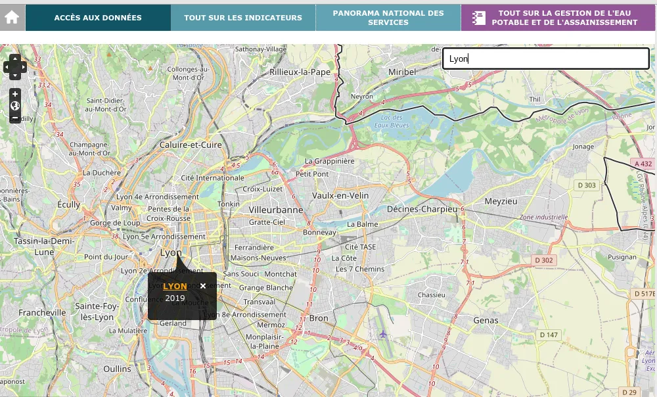Screen dimensions: 657x397
Task: Click the Décines-Charpieu map label
Action: pyautogui.click(x=422, y=209)
